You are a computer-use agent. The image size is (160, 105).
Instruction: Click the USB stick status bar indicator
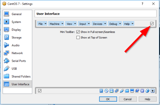pos(122,91)
